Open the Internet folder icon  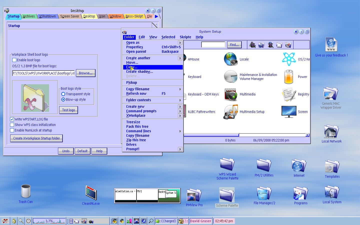pyautogui.click(x=299, y=165)
